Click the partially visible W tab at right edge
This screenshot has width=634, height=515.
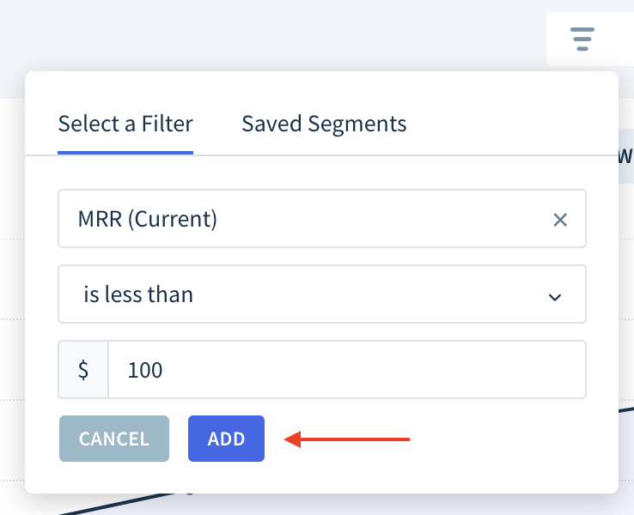625,156
